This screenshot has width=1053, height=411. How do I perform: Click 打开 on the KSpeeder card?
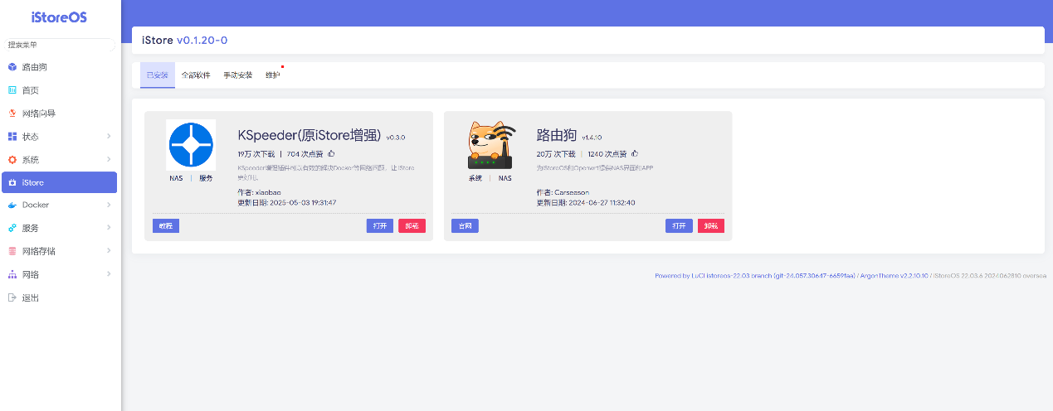pyautogui.click(x=380, y=225)
